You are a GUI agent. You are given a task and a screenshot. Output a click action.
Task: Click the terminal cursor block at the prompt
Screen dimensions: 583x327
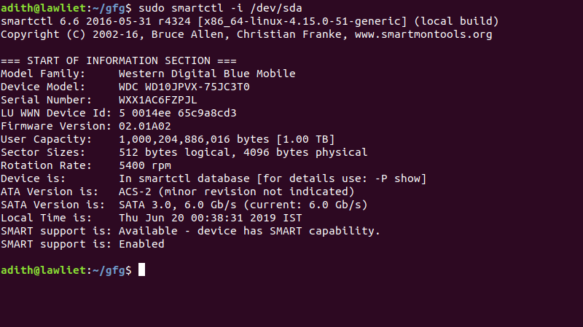[141, 269]
